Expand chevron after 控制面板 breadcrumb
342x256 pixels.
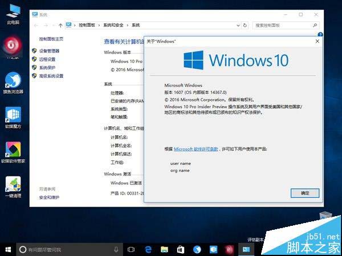click(x=99, y=26)
